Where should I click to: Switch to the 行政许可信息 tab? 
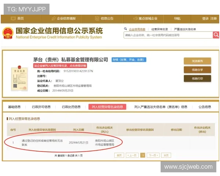point(41,107)
